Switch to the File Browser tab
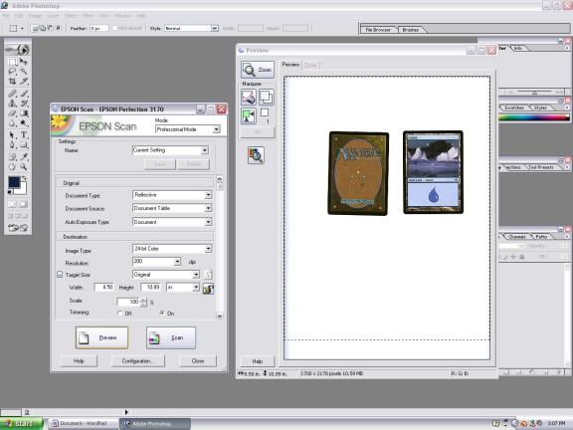 click(x=378, y=30)
